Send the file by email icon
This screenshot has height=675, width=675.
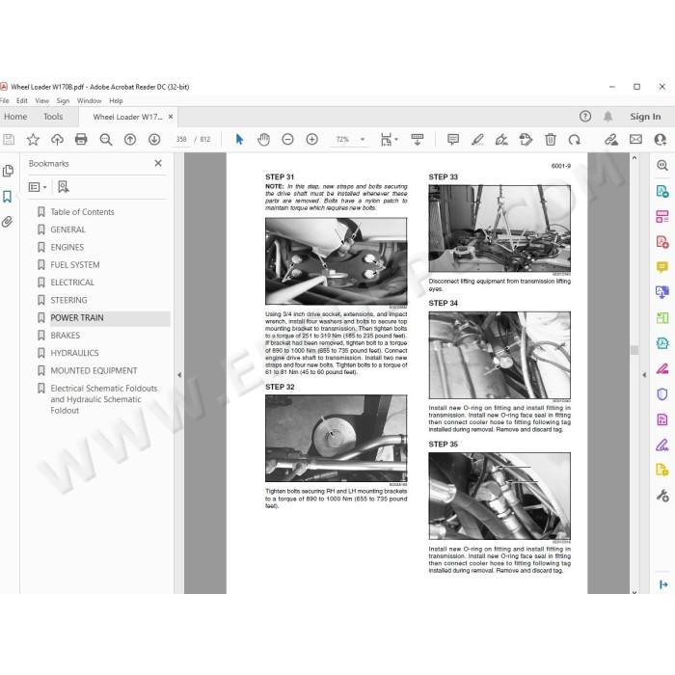pos(635,140)
